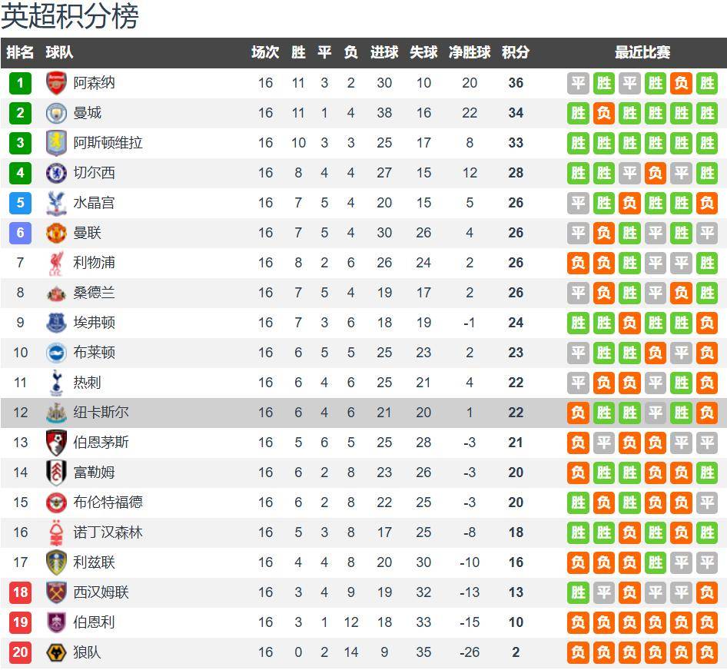Sort table by 净胜球 column header

click(470, 52)
